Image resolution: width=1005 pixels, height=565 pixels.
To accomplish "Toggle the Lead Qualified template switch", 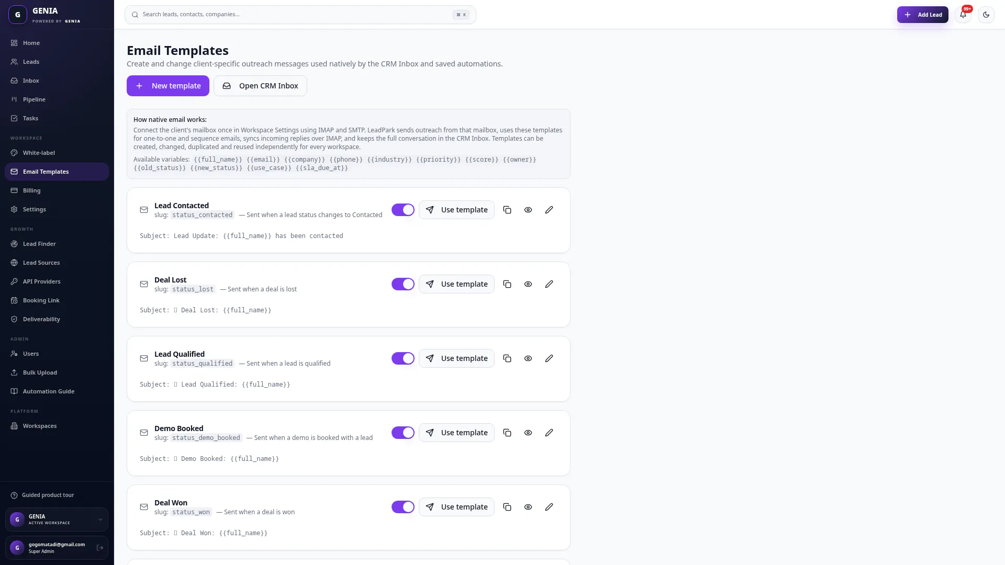I will click(x=403, y=358).
